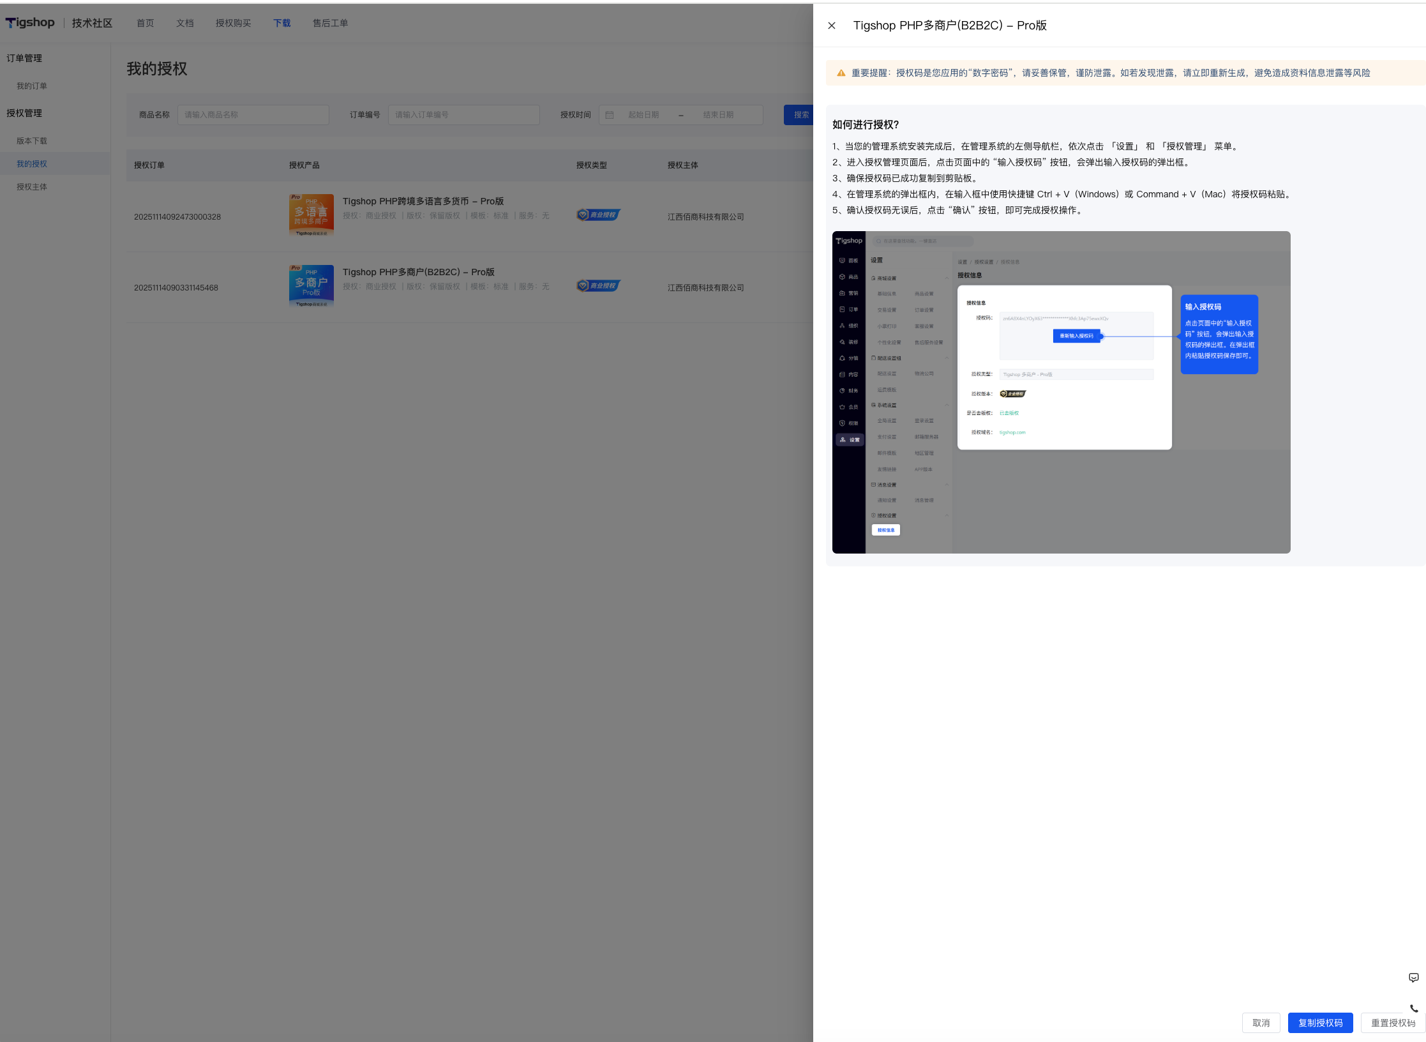This screenshot has width=1426, height=1042.
Task: Click the 重置授权码 button
Action: 1393,1023
